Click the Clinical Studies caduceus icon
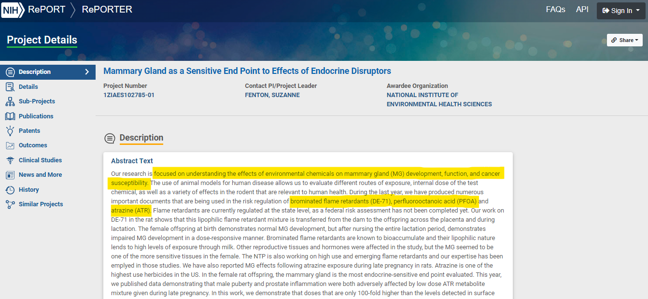648x299 pixels. (x=10, y=160)
